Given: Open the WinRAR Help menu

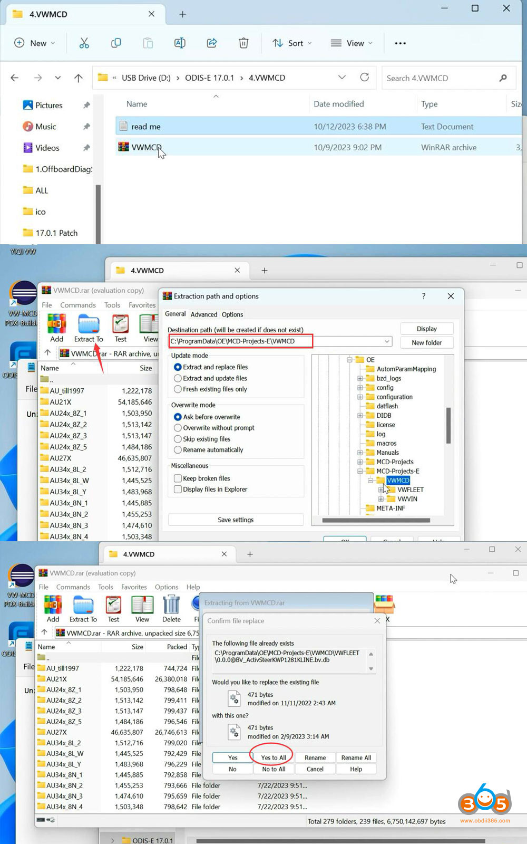Looking at the screenshot, I should (x=193, y=587).
